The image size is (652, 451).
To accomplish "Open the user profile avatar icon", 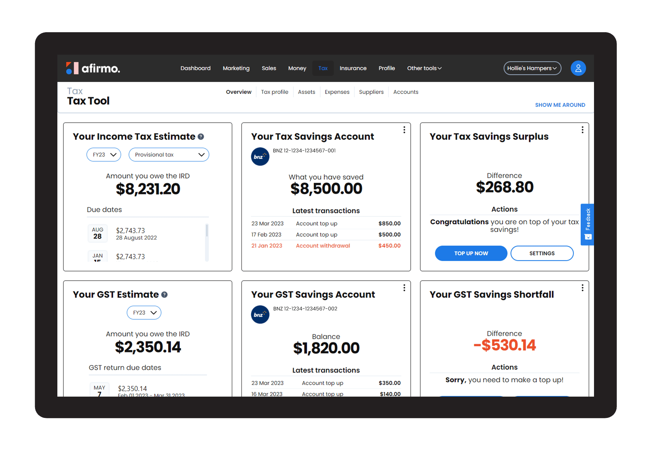I will tap(578, 68).
